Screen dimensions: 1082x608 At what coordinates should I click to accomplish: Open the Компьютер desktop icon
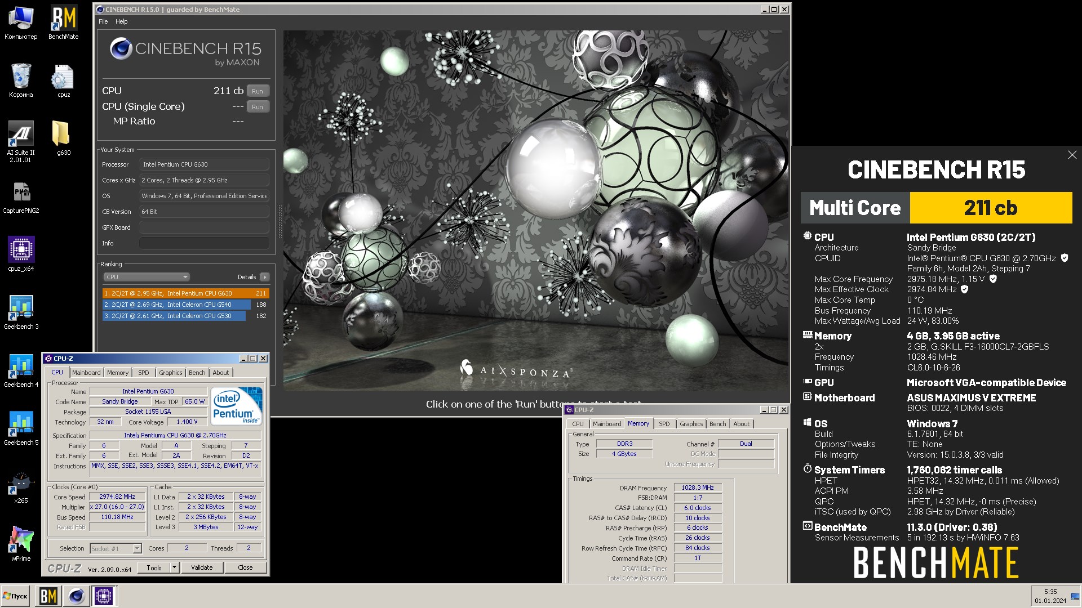pyautogui.click(x=21, y=23)
